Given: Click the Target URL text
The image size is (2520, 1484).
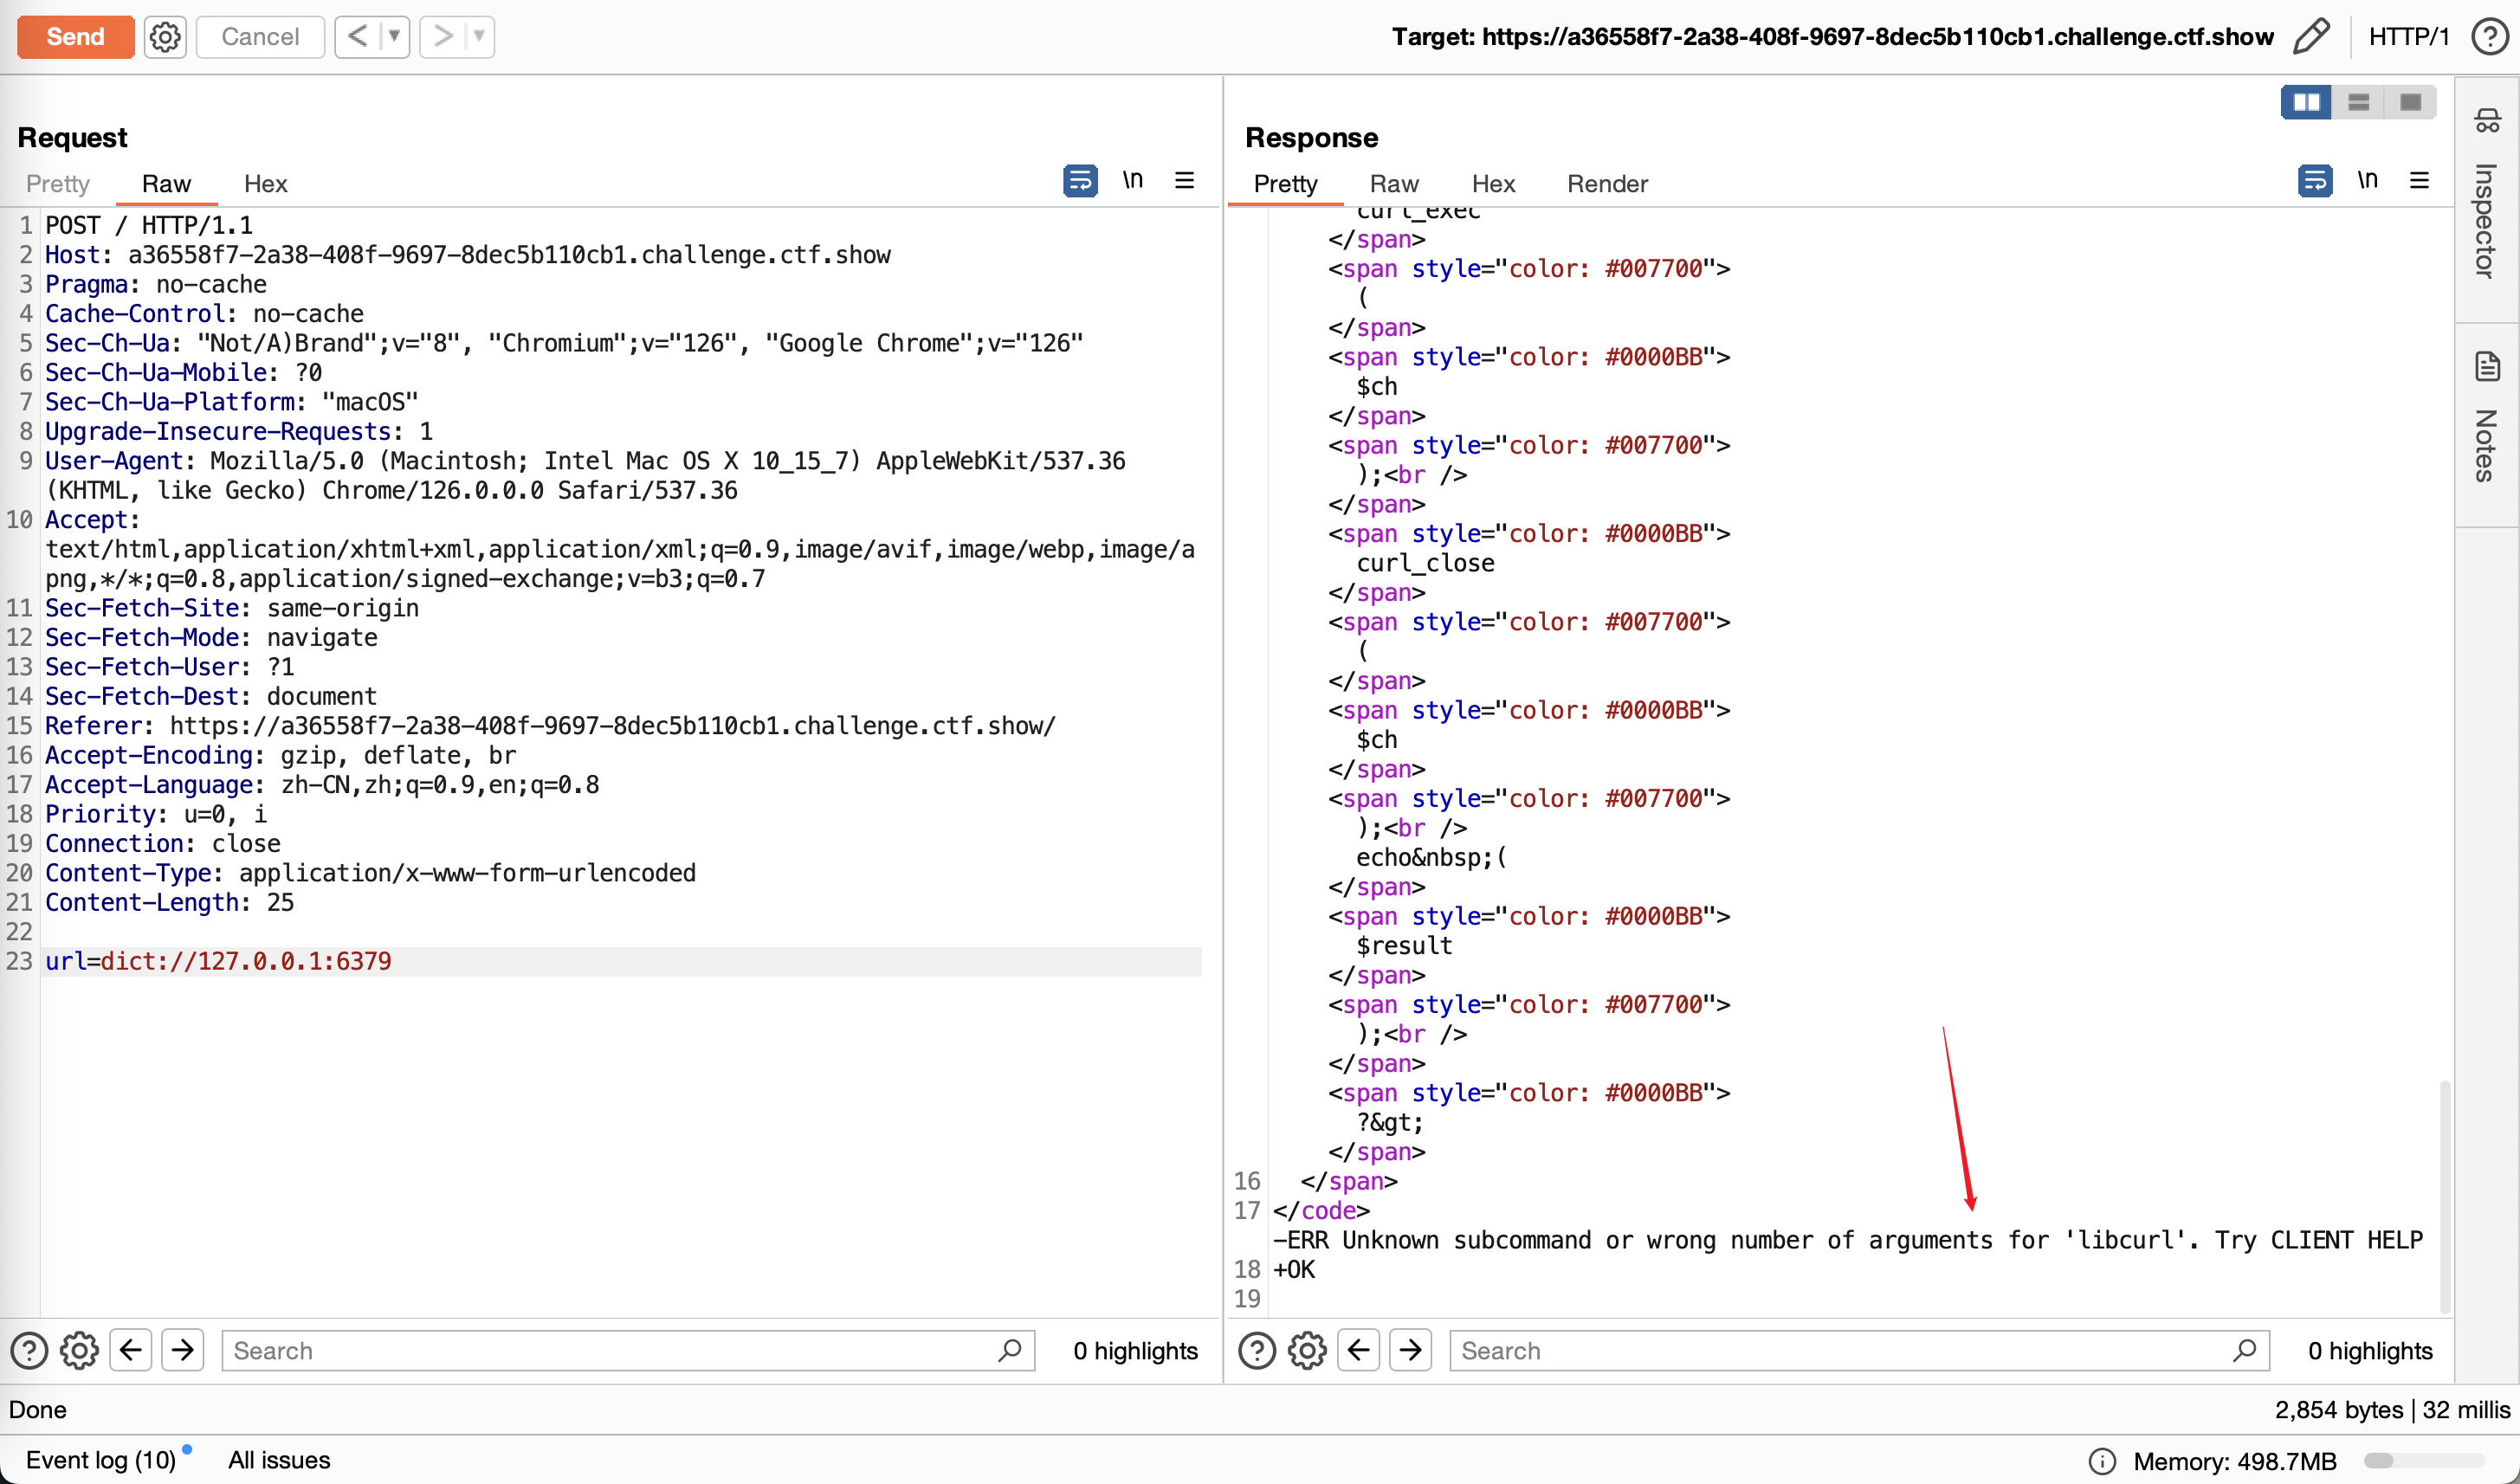Looking at the screenshot, I should click(1833, 37).
